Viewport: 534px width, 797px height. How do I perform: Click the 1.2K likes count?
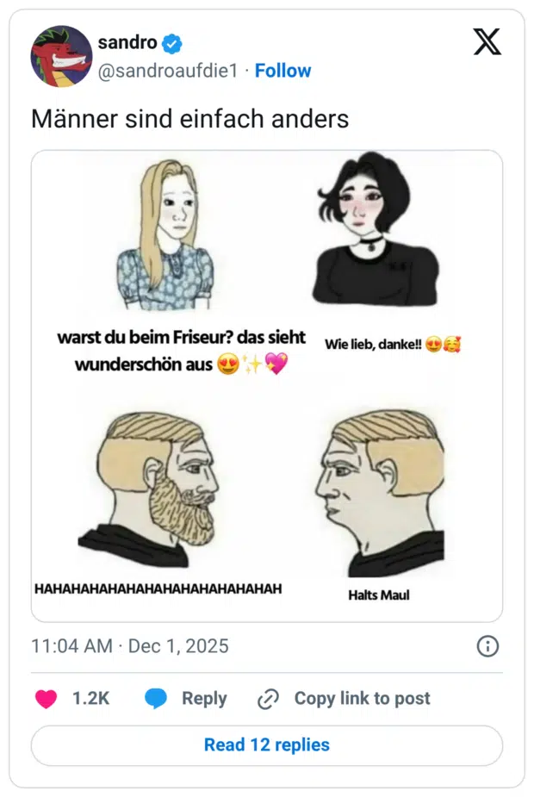pos(90,699)
